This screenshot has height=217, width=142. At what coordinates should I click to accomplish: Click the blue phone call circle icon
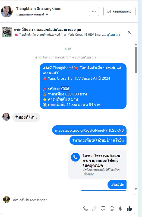(x=75, y=157)
